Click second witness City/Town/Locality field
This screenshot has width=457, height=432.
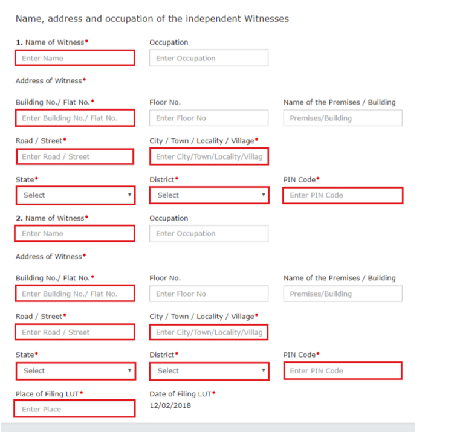point(209,332)
